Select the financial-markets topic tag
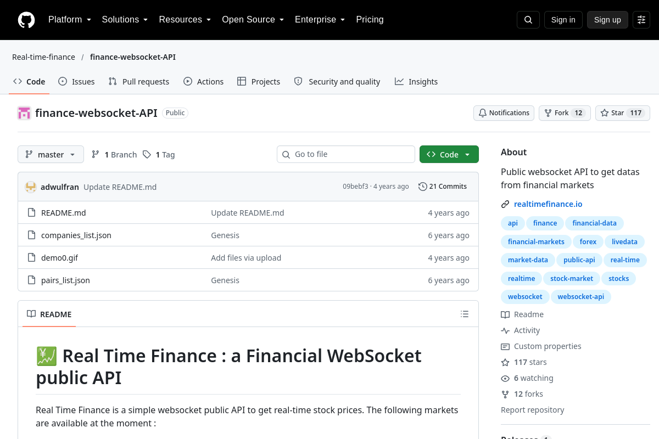659x439 pixels. (x=536, y=242)
